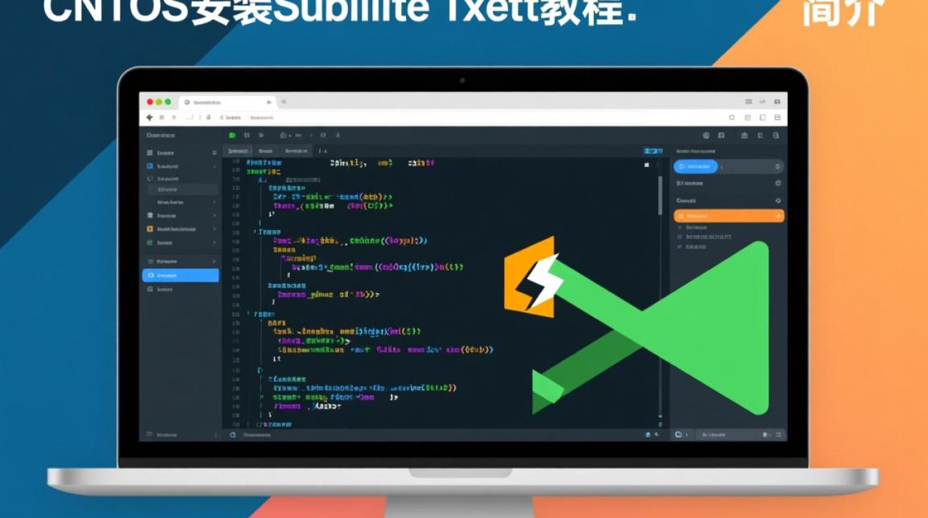Click the plus icon on the orange row

778,216
